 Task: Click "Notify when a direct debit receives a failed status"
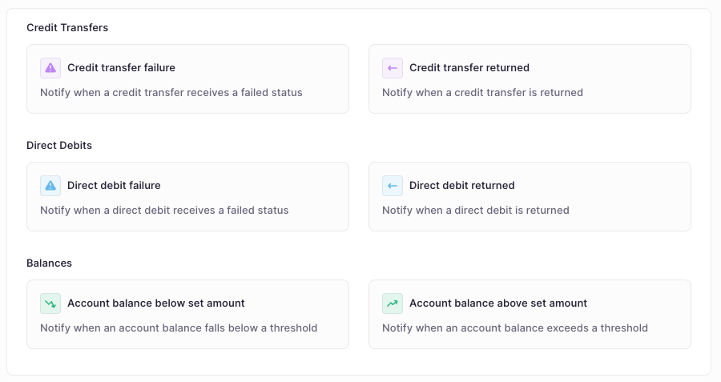tap(164, 210)
